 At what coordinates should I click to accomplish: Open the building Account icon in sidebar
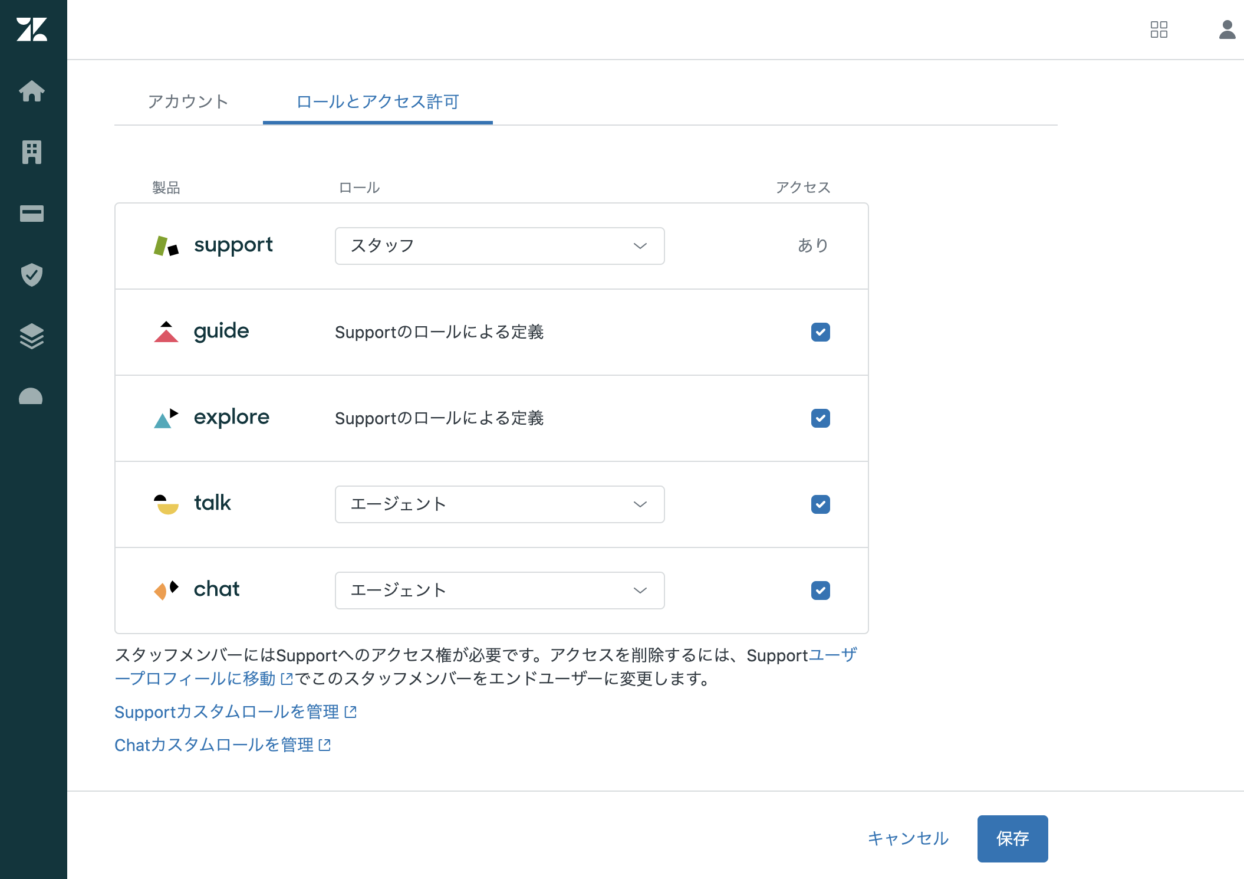coord(32,152)
